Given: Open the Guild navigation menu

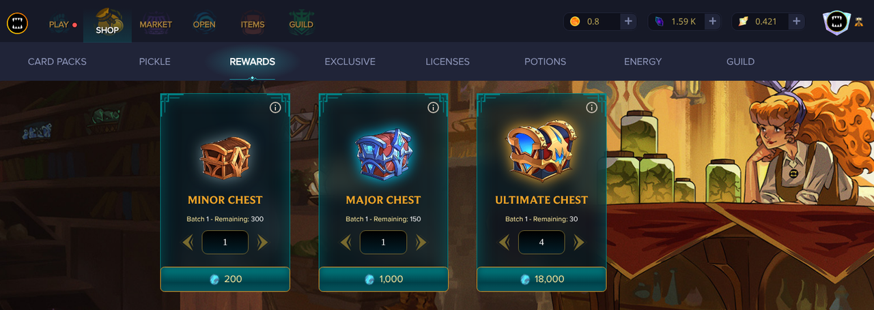Looking at the screenshot, I should click(x=301, y=24).
